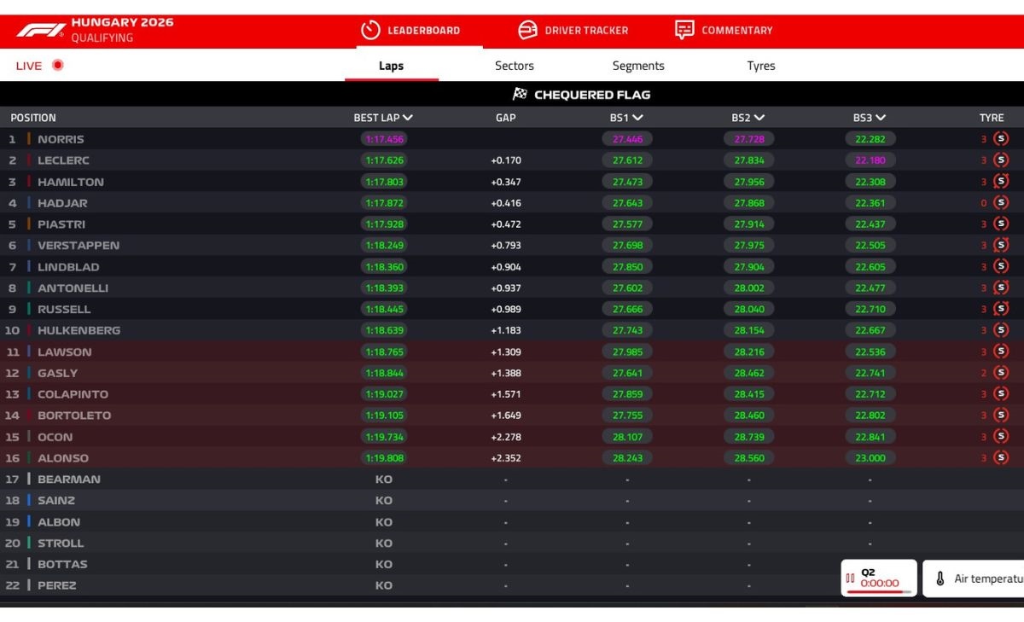This screenshot has height=622, width=1024.
Task: Open the BS2 column dropdown arrow
Action: (759, 118)
